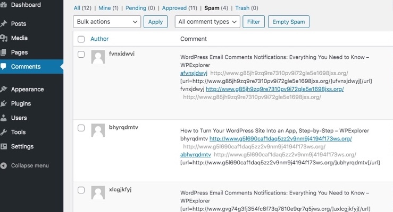Click the Tools wrench icon
393x212 pixels.
coord(4,132)
